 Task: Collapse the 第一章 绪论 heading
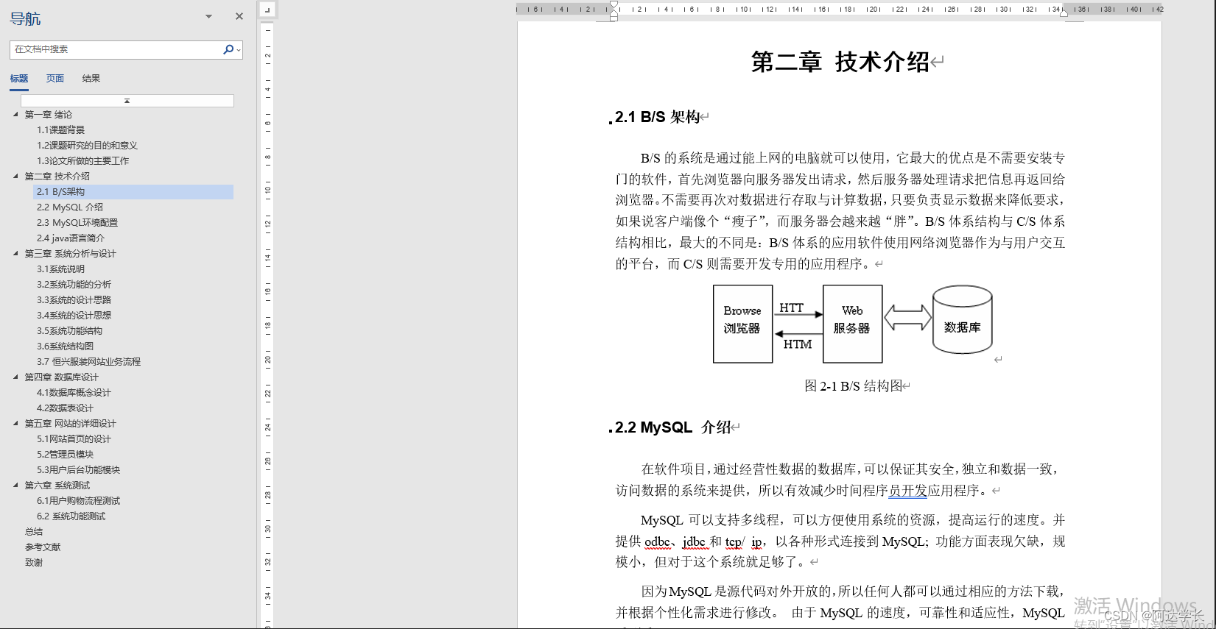click(15, 114)
